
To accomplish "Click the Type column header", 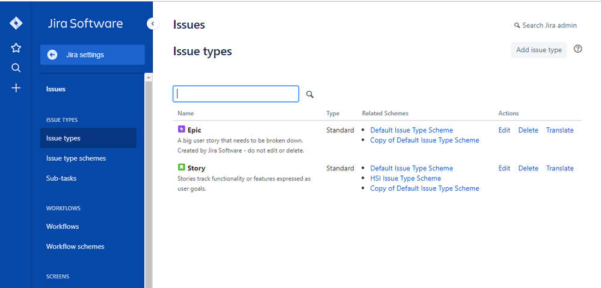I will pos(333,113).
